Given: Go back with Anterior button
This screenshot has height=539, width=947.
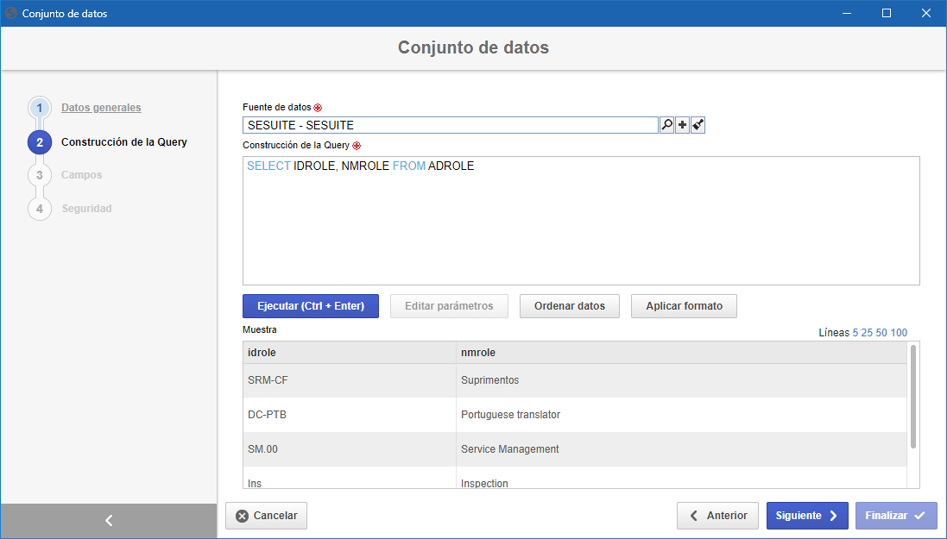Looking at the screenshot, I should coord(717,516).
